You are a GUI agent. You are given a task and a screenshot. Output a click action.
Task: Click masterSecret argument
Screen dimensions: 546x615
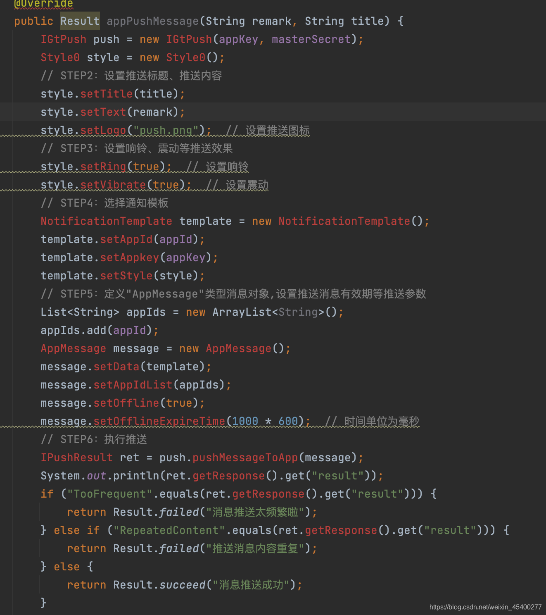point(311,39)
